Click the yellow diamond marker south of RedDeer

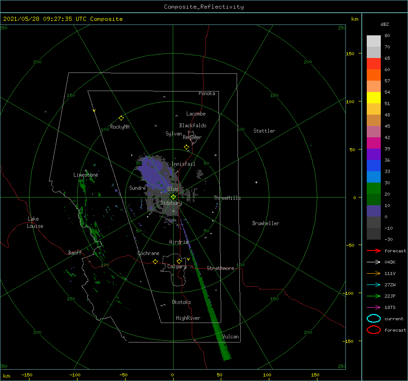click(x=186, y=147)
